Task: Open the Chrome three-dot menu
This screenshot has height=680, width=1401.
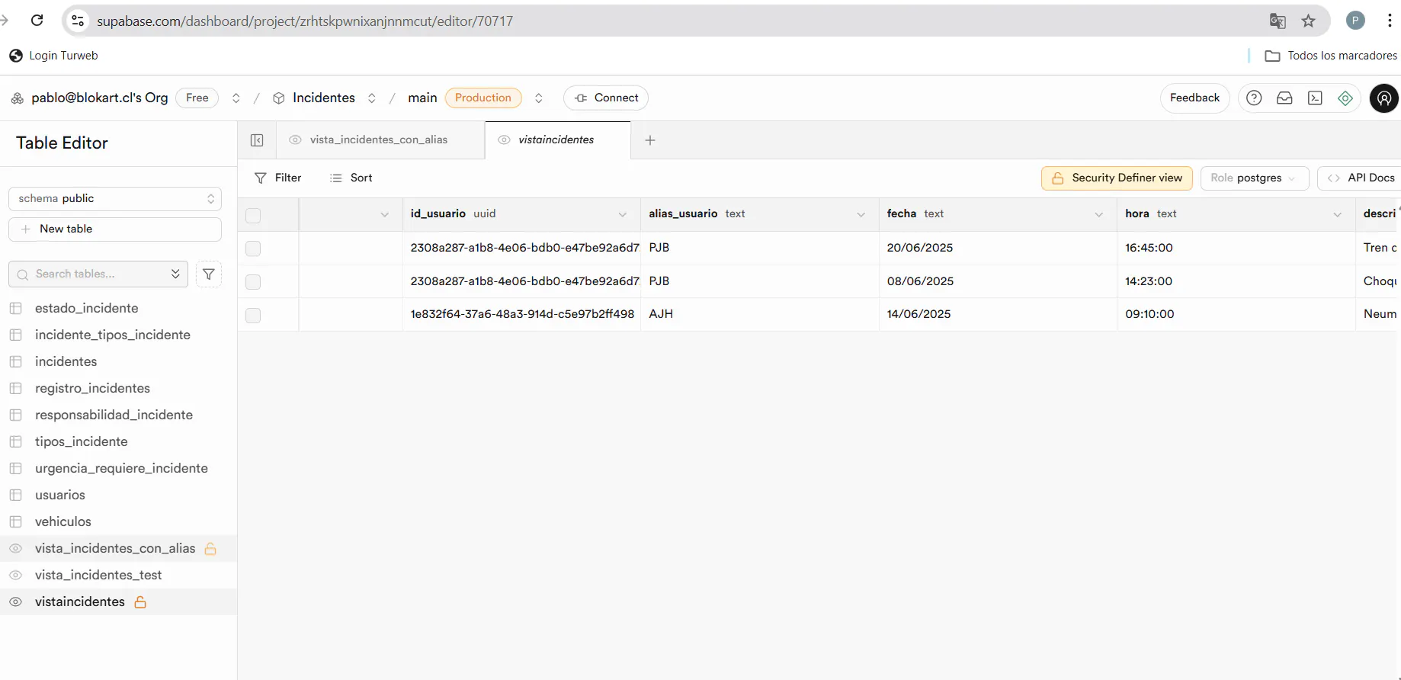Action: (1390, 21)
